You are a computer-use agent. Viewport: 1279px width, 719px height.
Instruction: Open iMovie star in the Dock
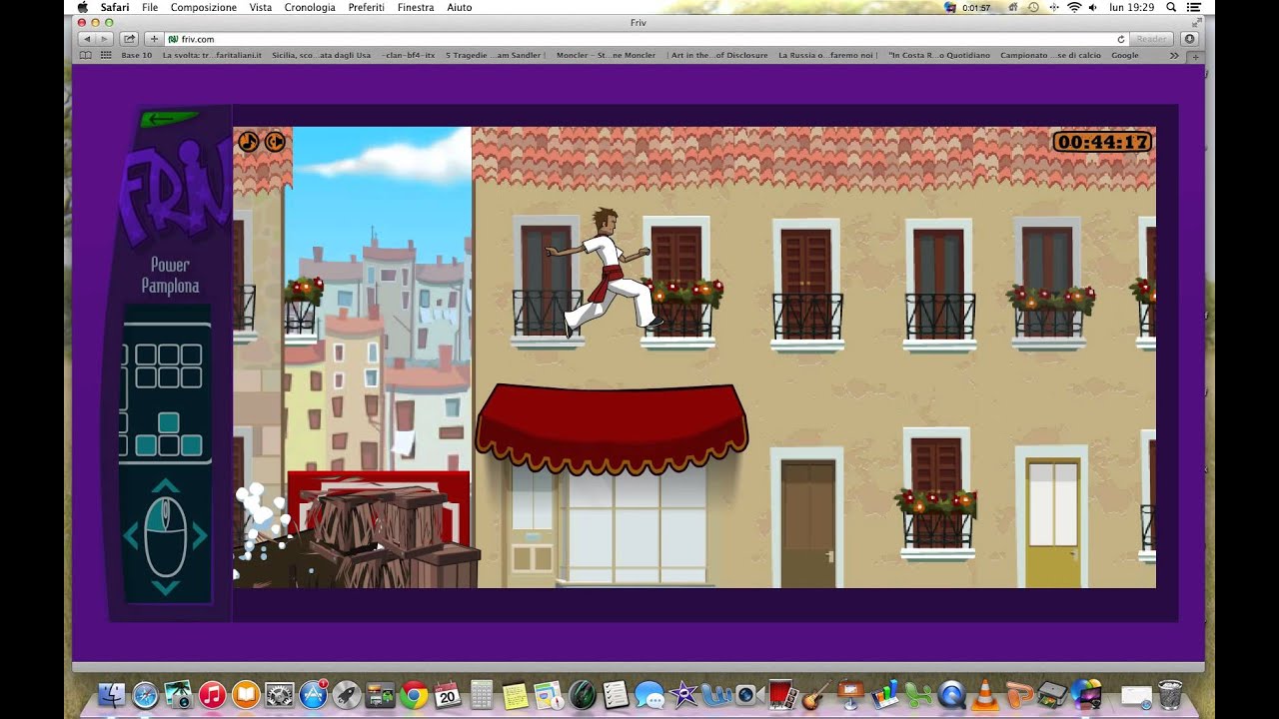[683, 695]
